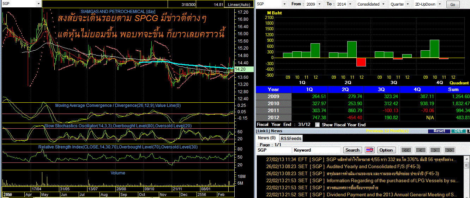Click the red negative 2Q 2012 bar

tap(361, 62)
